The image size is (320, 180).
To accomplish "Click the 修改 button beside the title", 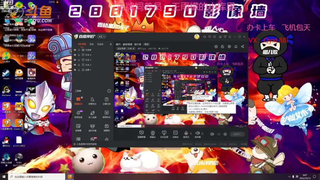I will point(146,44).
